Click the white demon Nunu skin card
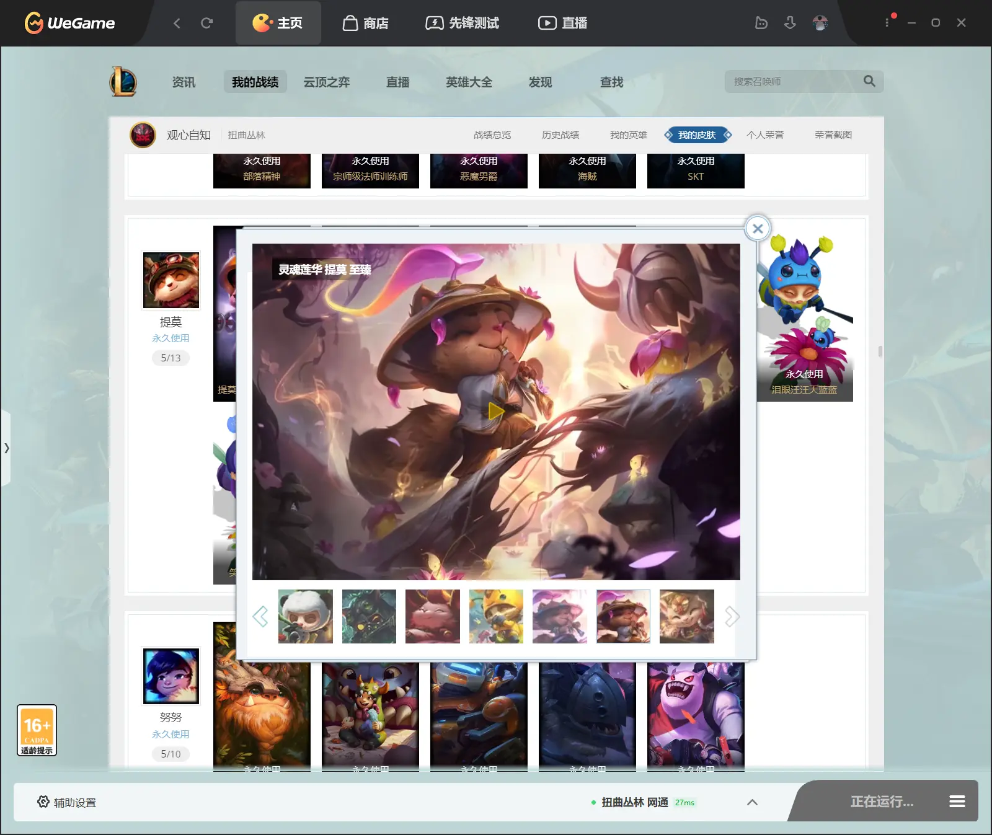992x835 pixels. (x=696, y=716)
